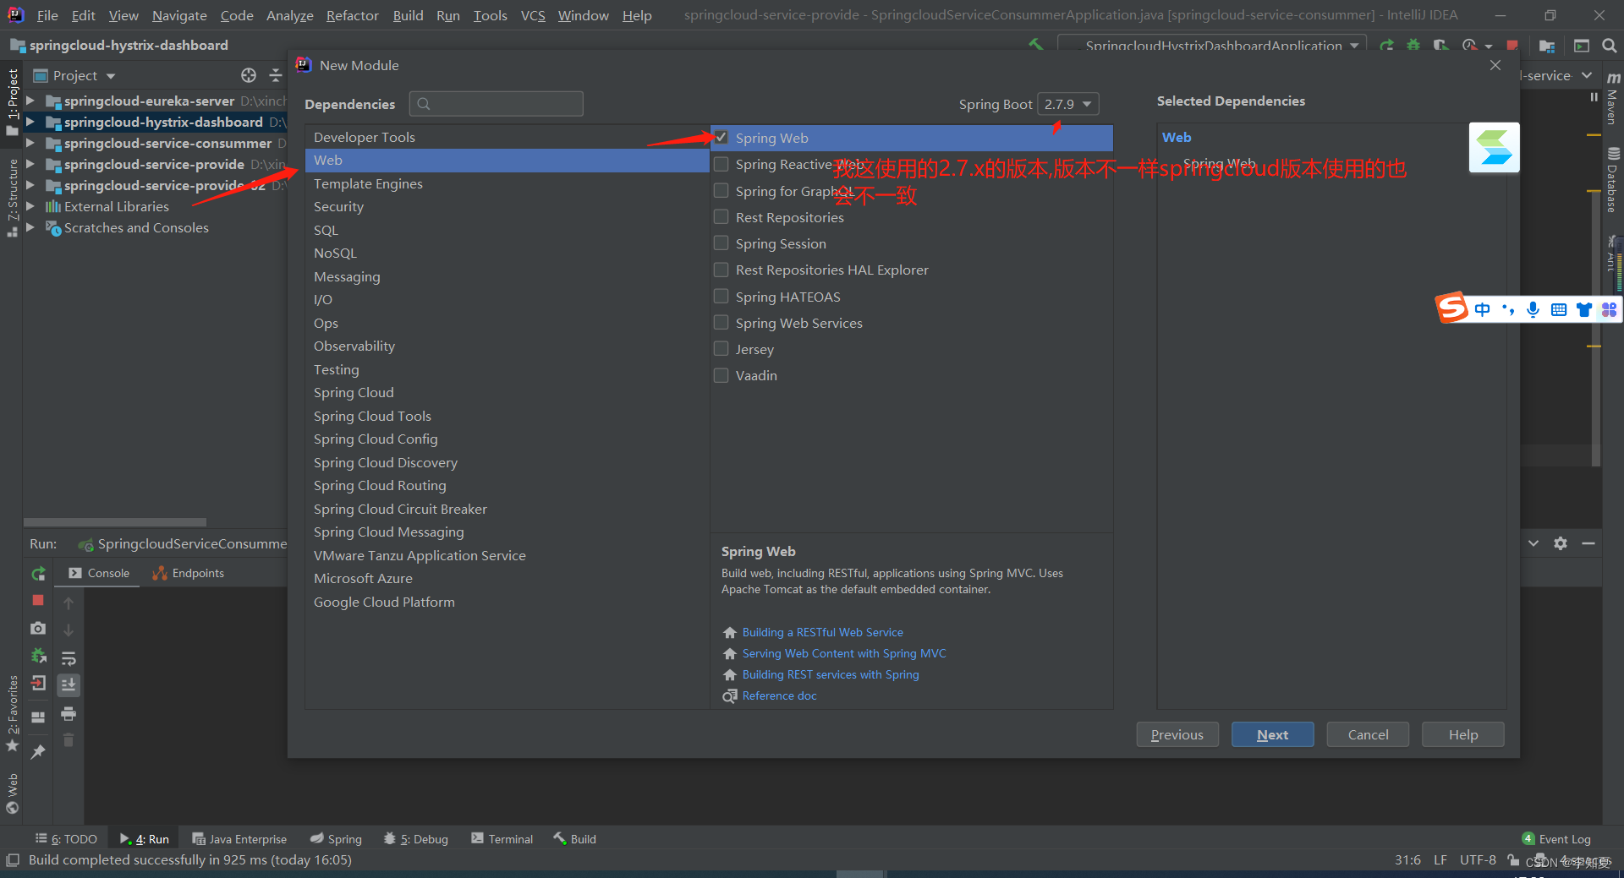1624x878 pixels.
Task: Click the dependencies search field
Action: 497,104
